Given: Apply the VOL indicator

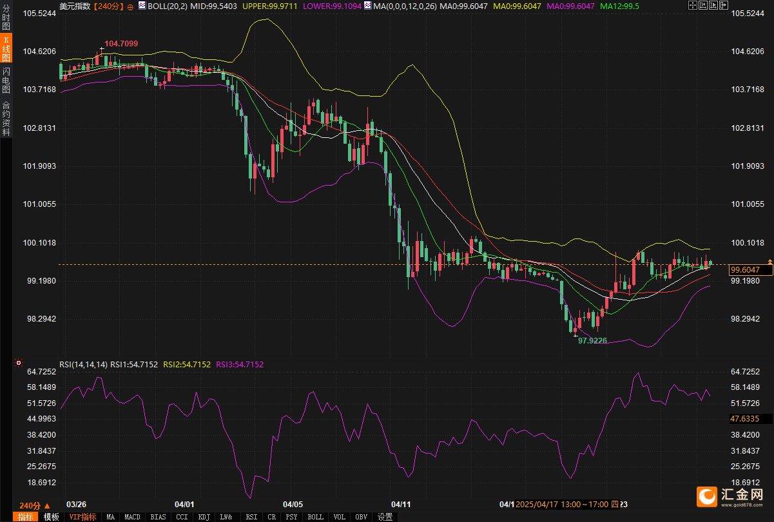Looking at the screenshot, I should (x=340, y=517).
